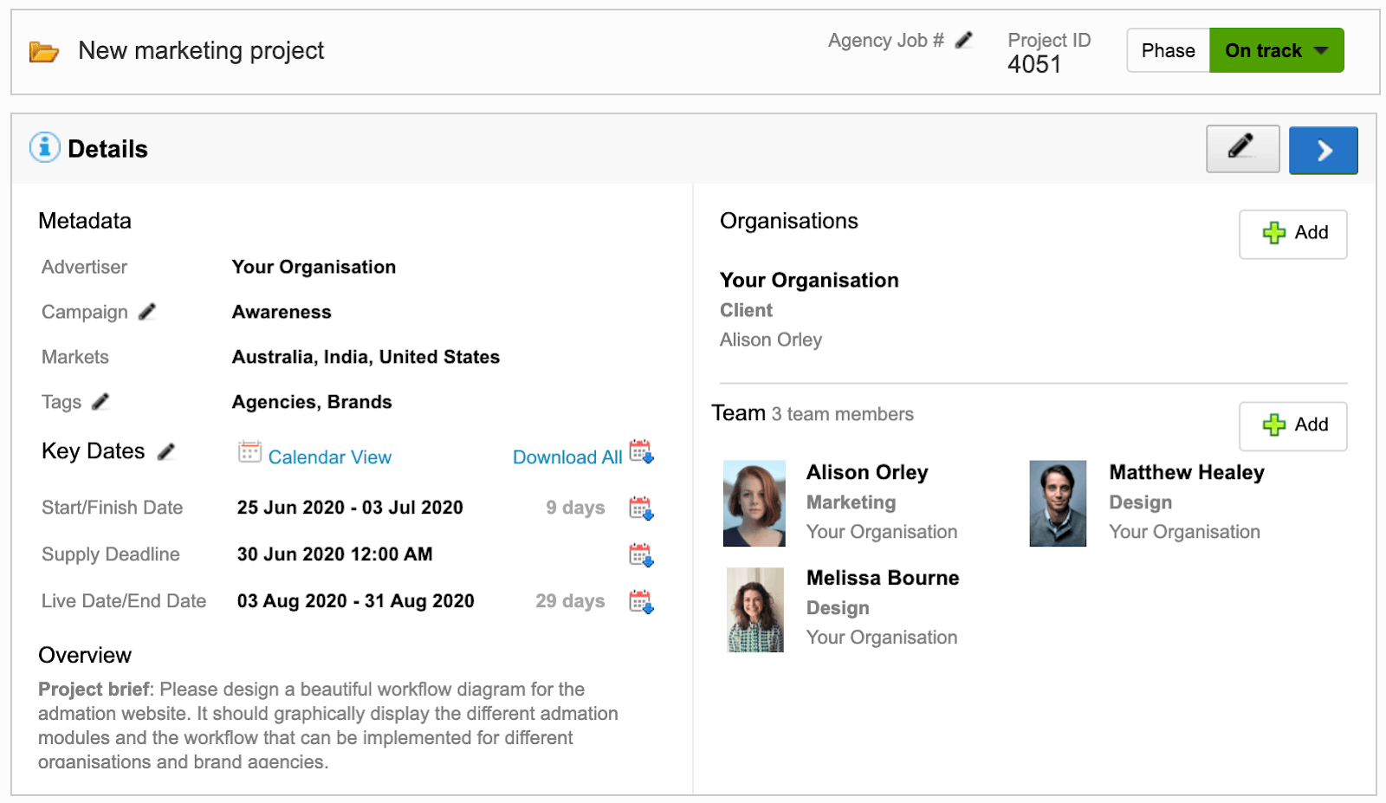Open Details editing with the pencil button

coord(1242,149)
